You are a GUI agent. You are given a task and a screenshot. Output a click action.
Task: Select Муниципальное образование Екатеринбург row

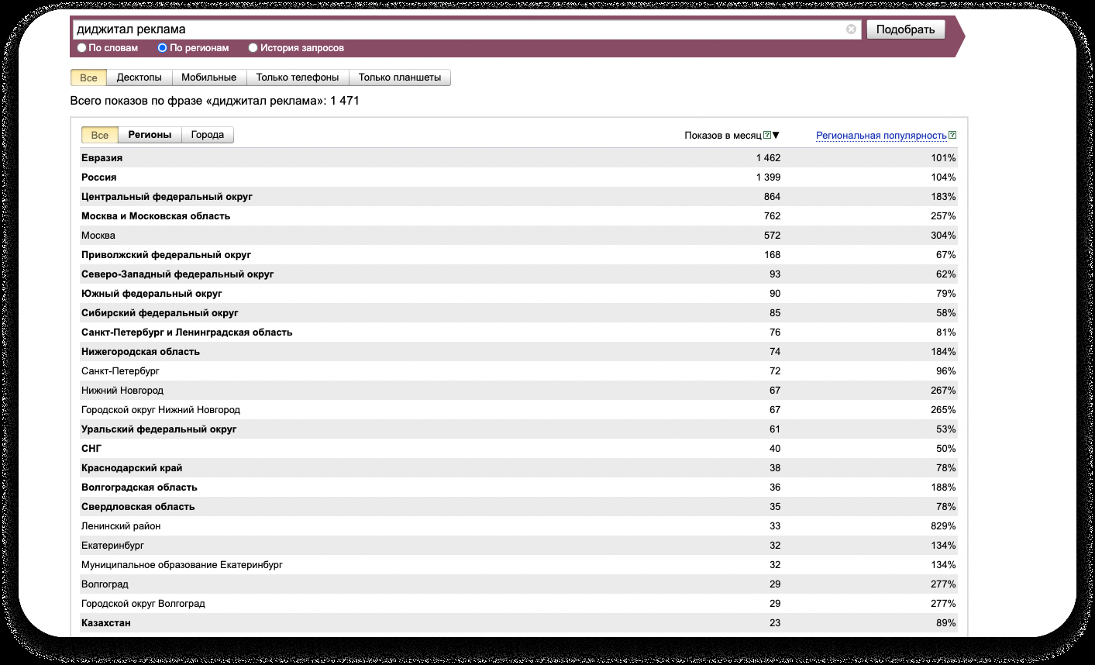(x=519, y=565)
